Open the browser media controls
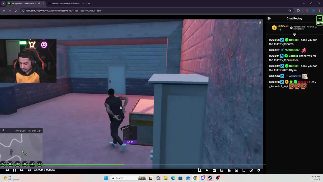The width and height of the screenshot is (323, 182). click(x=307, y=11)
